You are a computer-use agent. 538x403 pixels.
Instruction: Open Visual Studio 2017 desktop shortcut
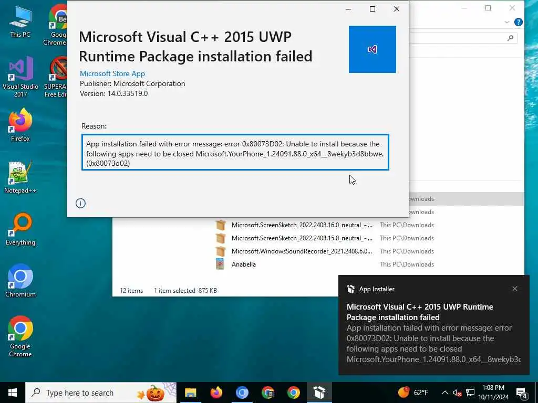[20, 77]
